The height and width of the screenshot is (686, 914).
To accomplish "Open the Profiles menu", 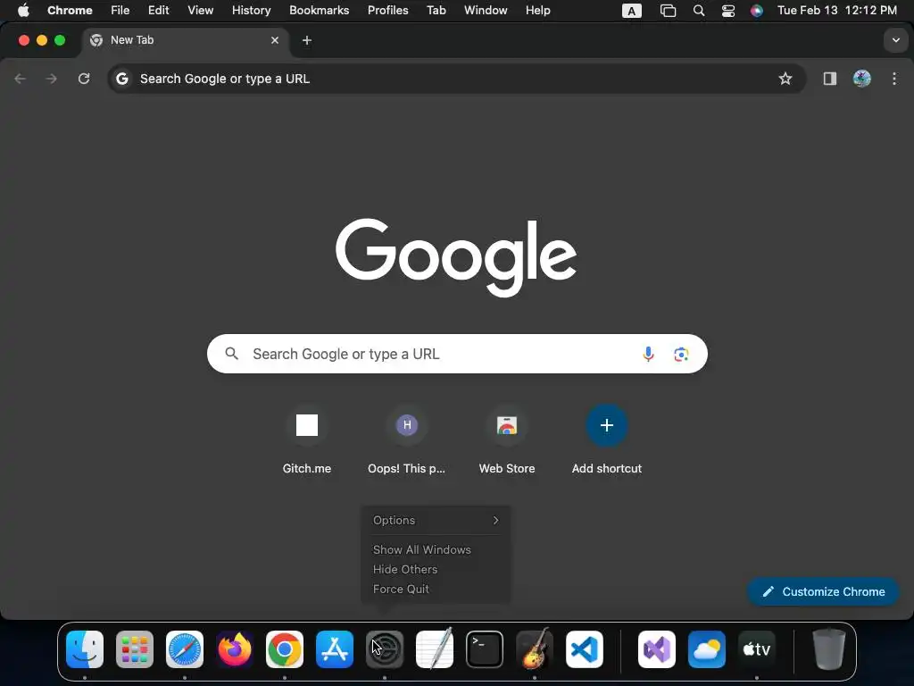I will pos(387,11).
